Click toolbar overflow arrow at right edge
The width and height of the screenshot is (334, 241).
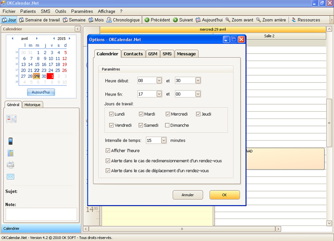(331, 20)
